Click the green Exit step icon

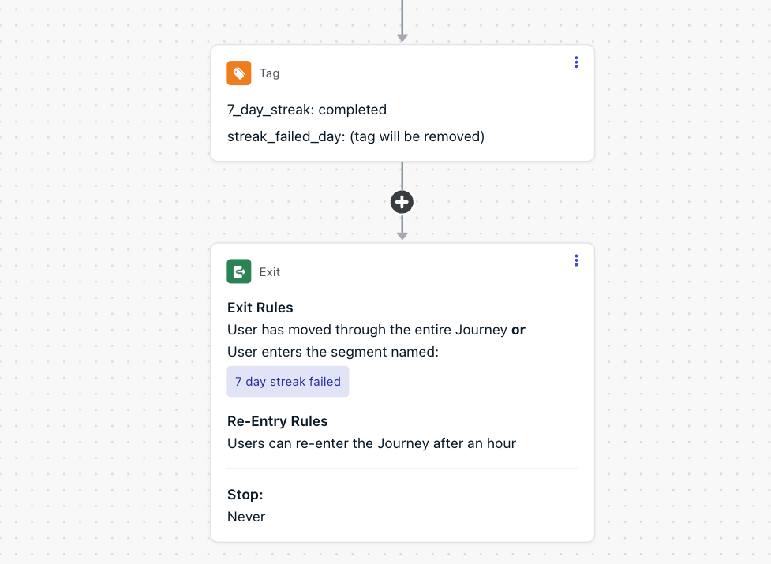(239, 271)
